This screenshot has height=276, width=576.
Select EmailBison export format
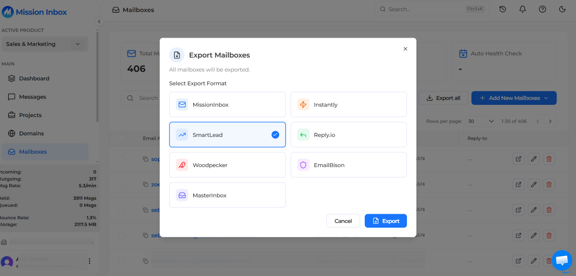coord(348,165)
